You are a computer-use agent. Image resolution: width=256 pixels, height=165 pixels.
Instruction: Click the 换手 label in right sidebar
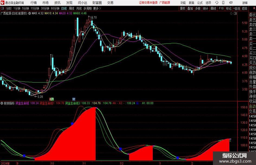click(252, 92)
